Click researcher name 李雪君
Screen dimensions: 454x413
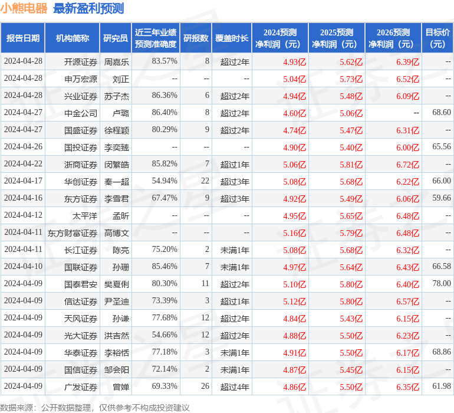pos(116,199)
